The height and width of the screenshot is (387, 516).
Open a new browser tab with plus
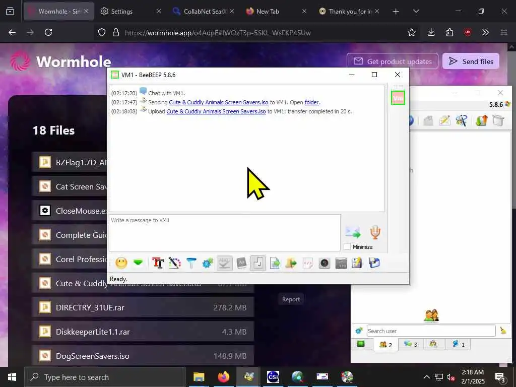pyautogui.click(x=396, y=11)
